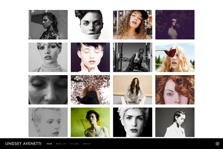Open faded gray slicked-back blonde portrait
Viewport: 223px width, 149px height.
(x=48, y=122)
